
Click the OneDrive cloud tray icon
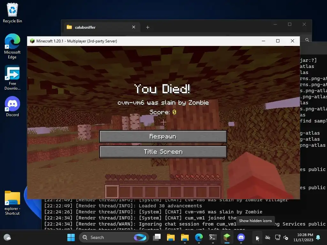click(268, 237)
